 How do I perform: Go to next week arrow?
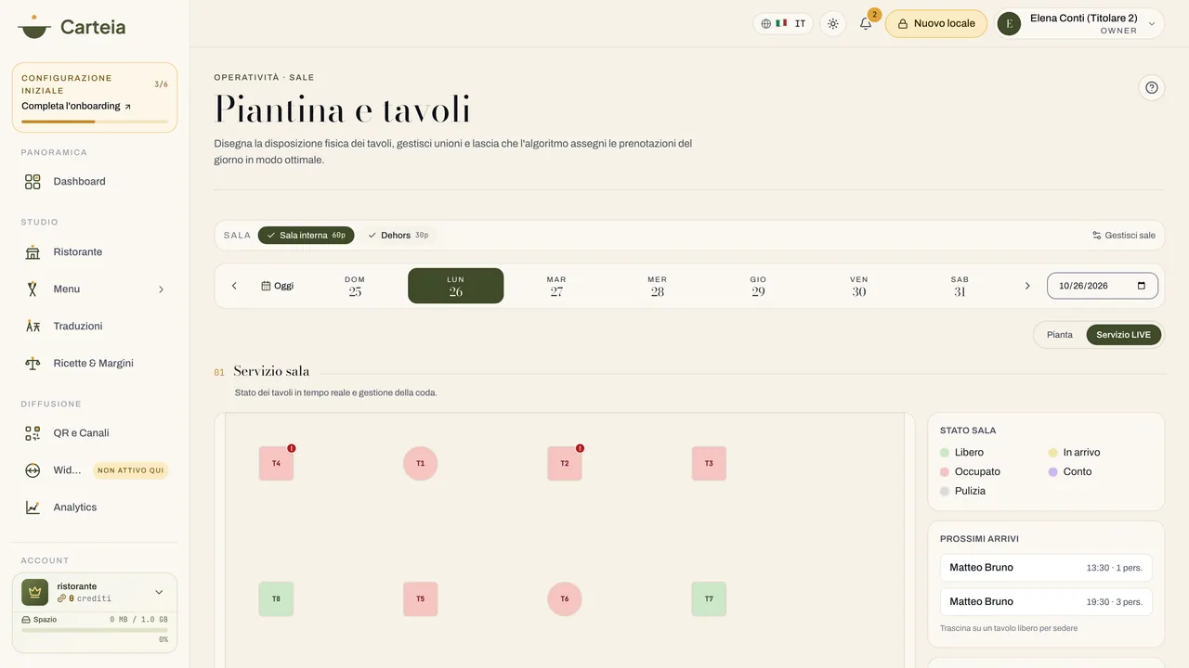1027,286
